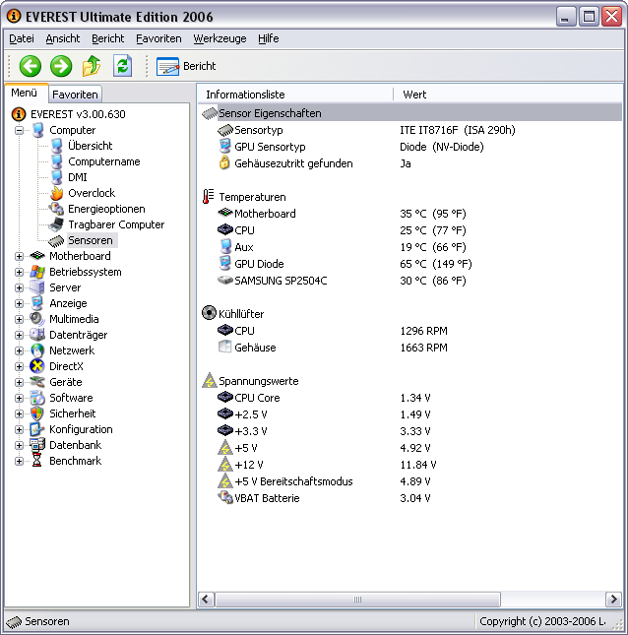Open the Werkzeuge menu

220,38
